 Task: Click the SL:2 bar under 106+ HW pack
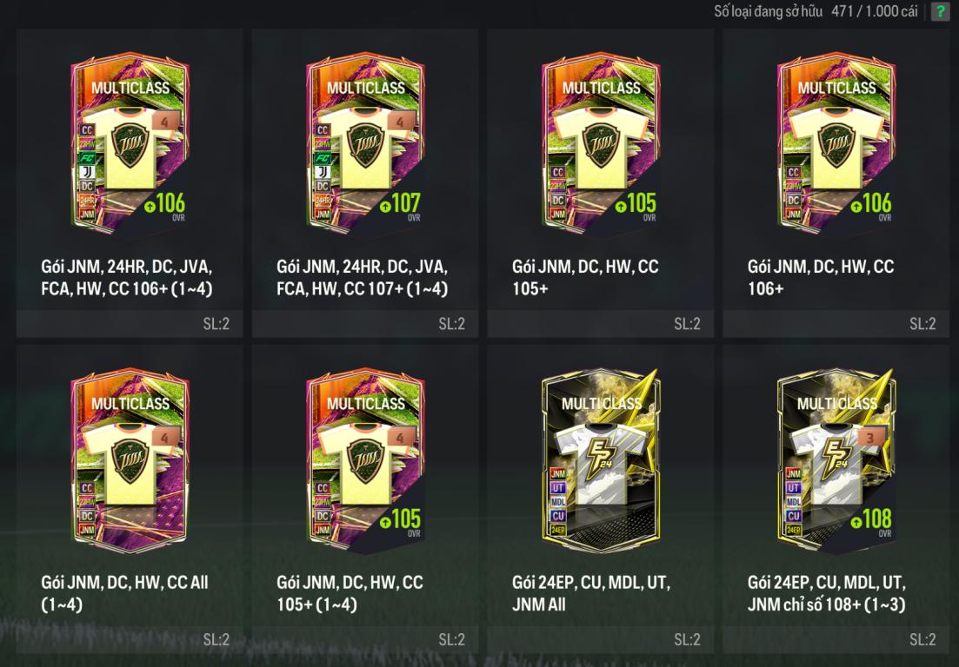tap(836, 324)
